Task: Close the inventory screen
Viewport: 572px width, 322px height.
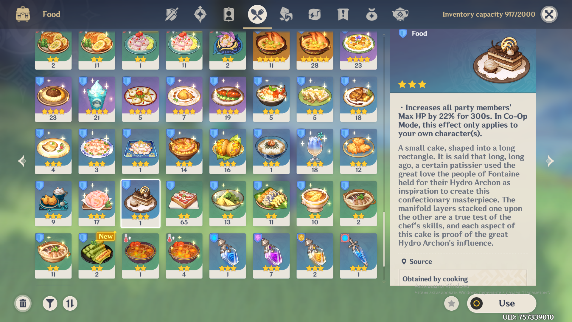Action: 549,14
